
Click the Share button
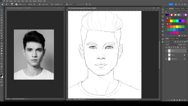pyautogui.click(x=171, y=4)
